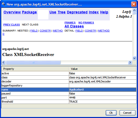Open the All Classes link

74,26
